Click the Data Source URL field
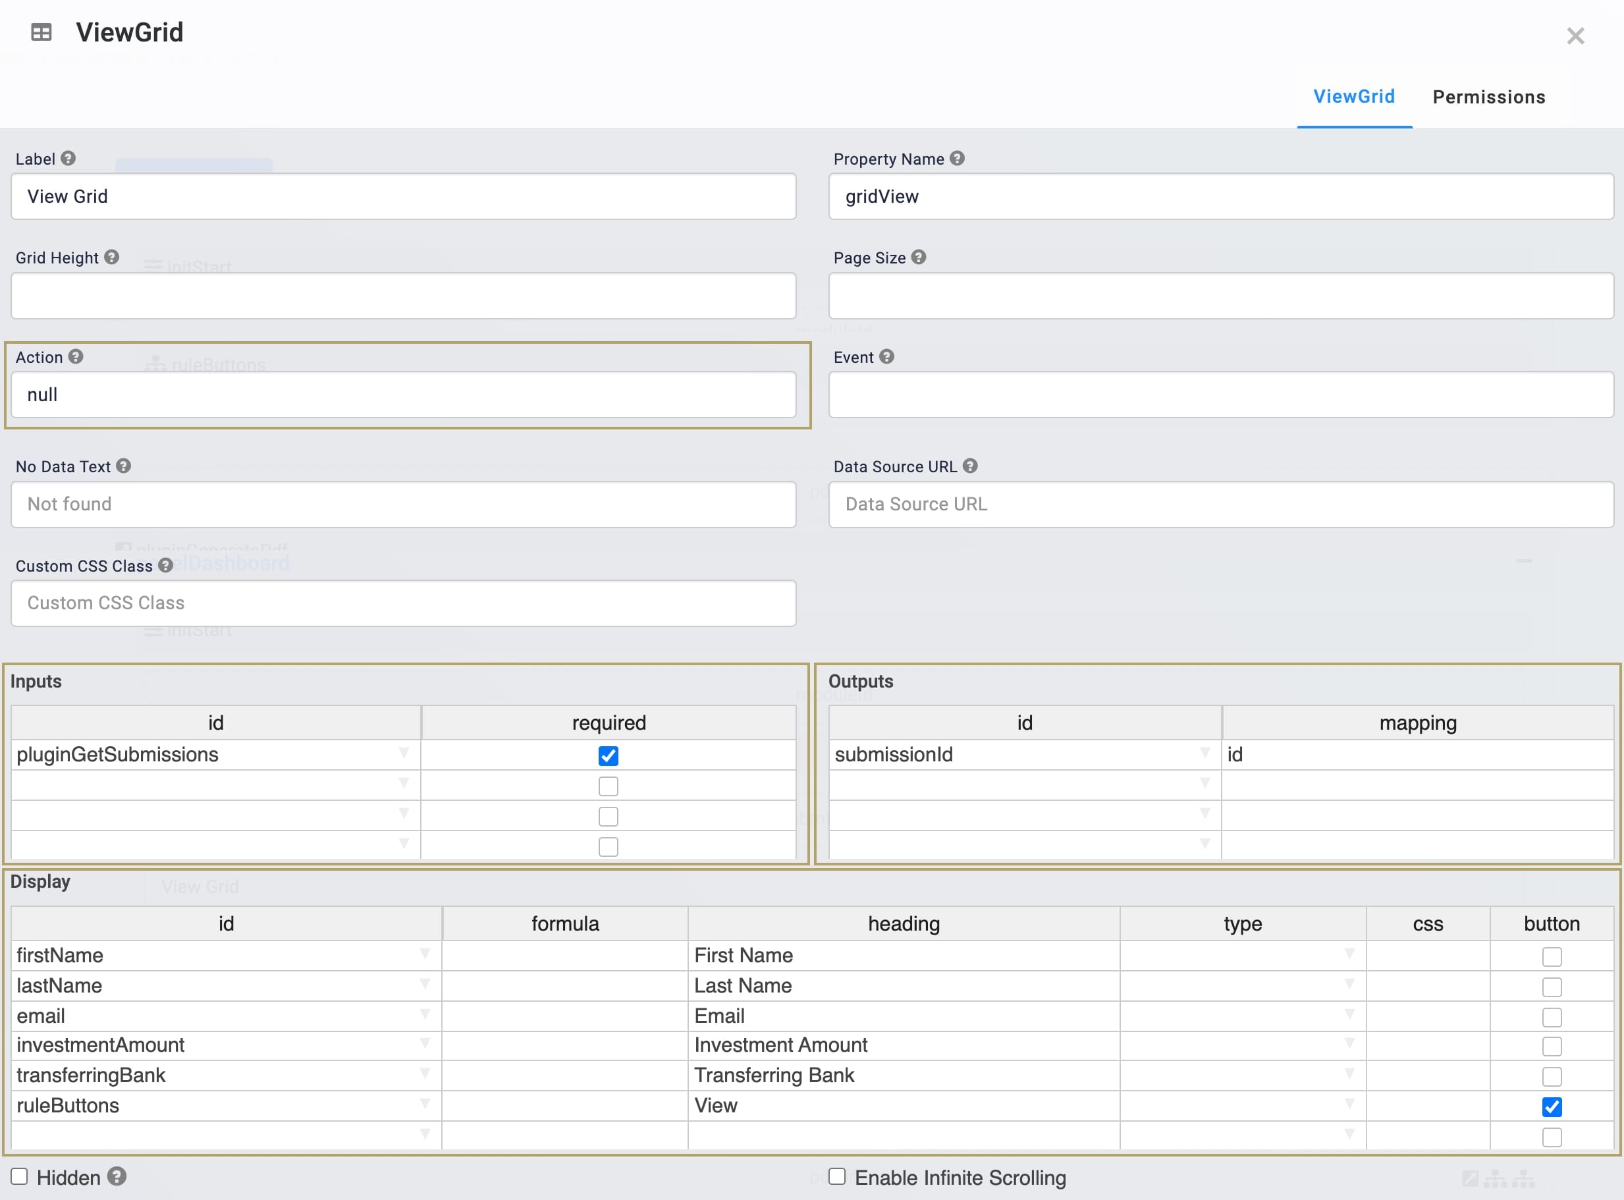Viewport: 1624px width, 1200px height. 1221,504
